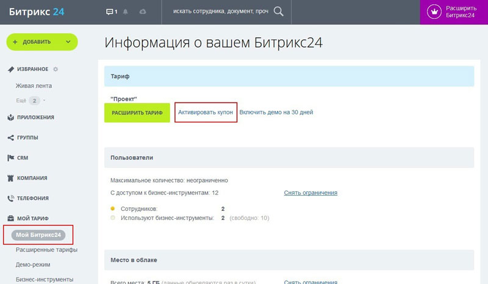Select Мой Битрикс24 sidebar item
The width and height of the screenshot is (488, 284).
tap(38, 235)
